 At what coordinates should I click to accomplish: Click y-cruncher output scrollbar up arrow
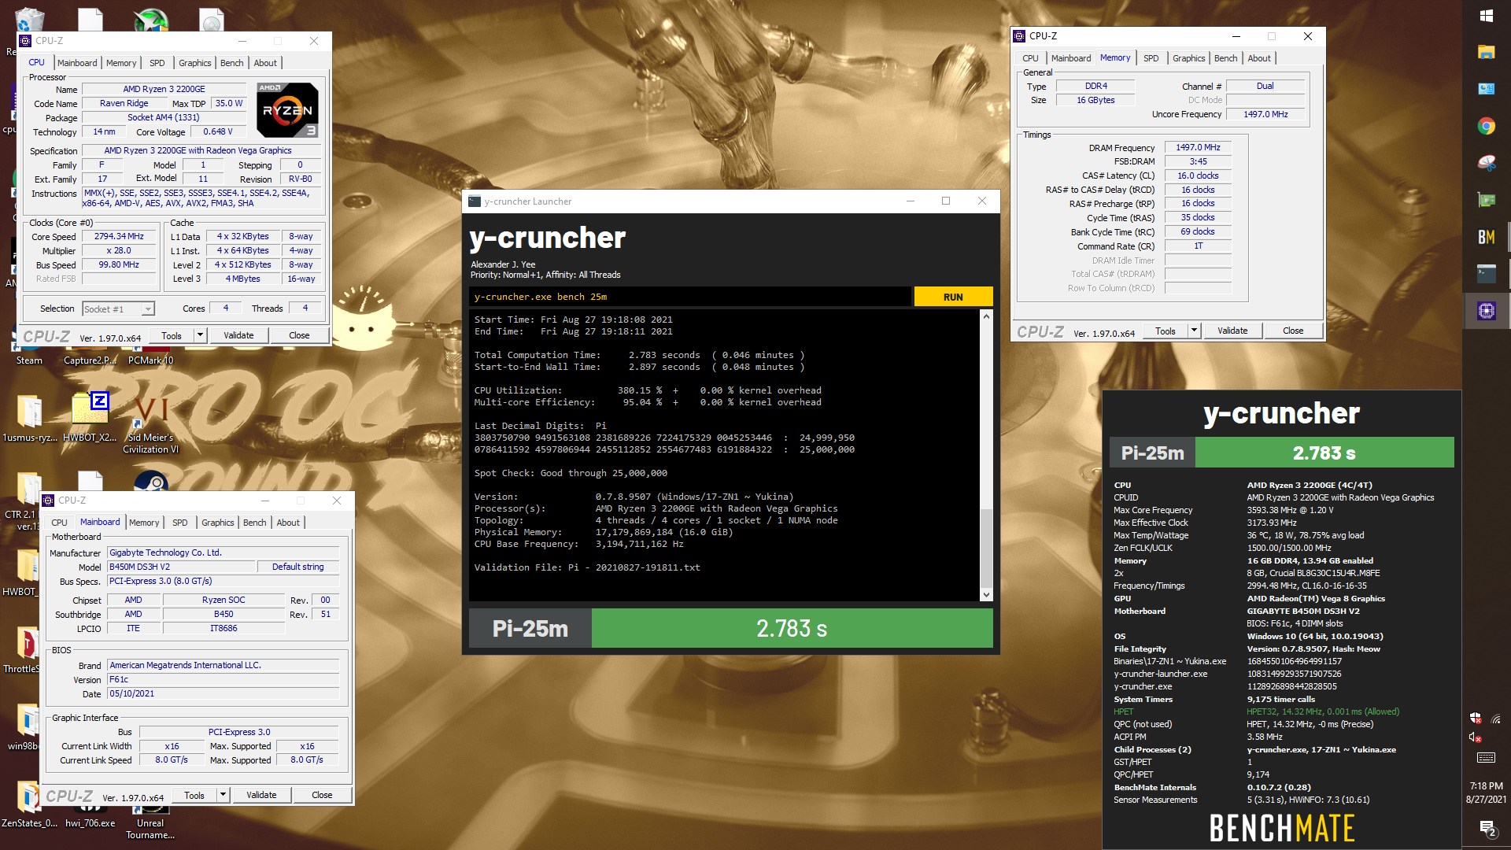point(986,316)
